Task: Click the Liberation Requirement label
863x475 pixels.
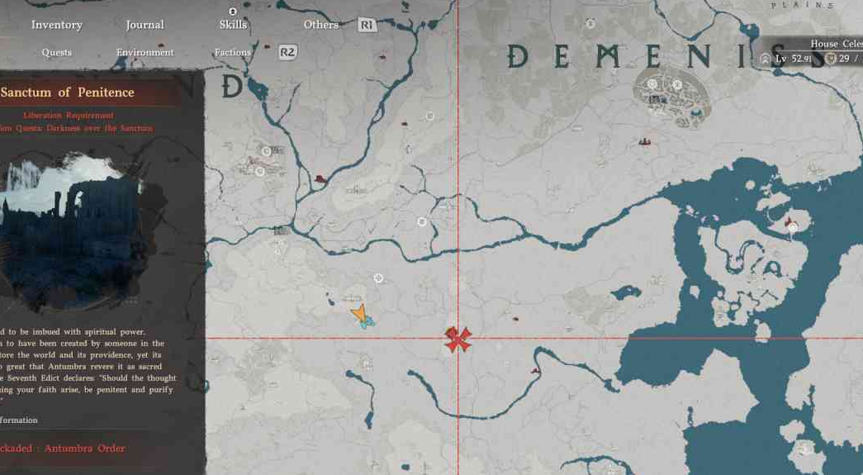Action: (69, 115)
